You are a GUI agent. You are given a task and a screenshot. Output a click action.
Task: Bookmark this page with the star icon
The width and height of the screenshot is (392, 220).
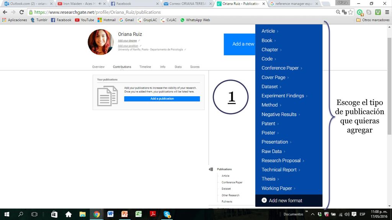(x=351, y=12)
